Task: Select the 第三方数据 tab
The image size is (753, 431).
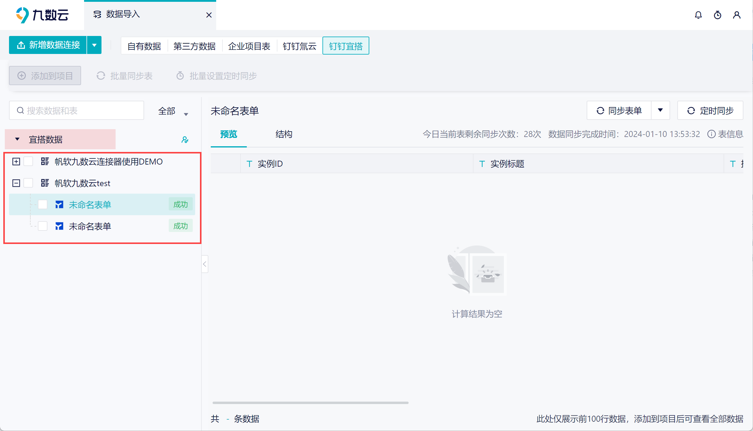Action: point(194,46)
